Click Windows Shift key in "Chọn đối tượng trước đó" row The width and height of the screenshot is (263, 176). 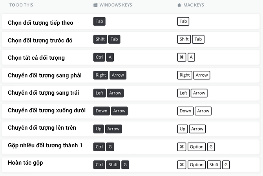[100, 39]
